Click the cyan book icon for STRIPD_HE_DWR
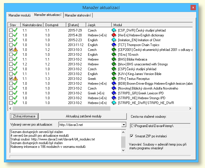The width and height of the screenshot is (205, 168). tap(114, 103)
